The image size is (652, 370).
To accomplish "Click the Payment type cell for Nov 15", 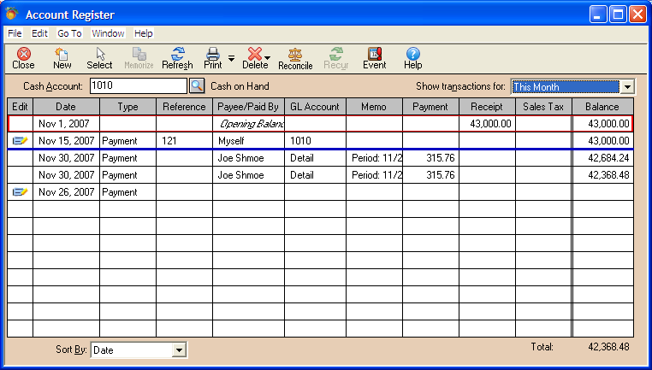I will tap(127, 141).
